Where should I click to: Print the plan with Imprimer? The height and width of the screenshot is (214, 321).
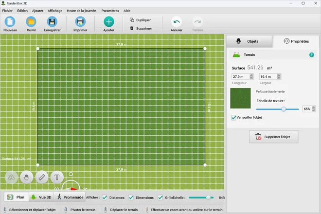pos(80,22)
